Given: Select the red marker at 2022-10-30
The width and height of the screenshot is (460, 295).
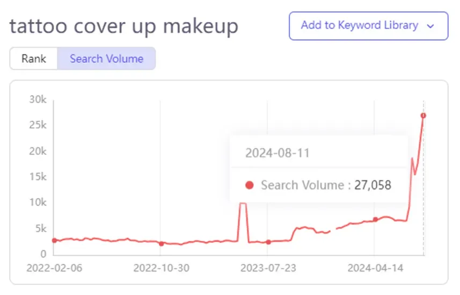Looking at the screenshot, I should click(x=162, y=243).
